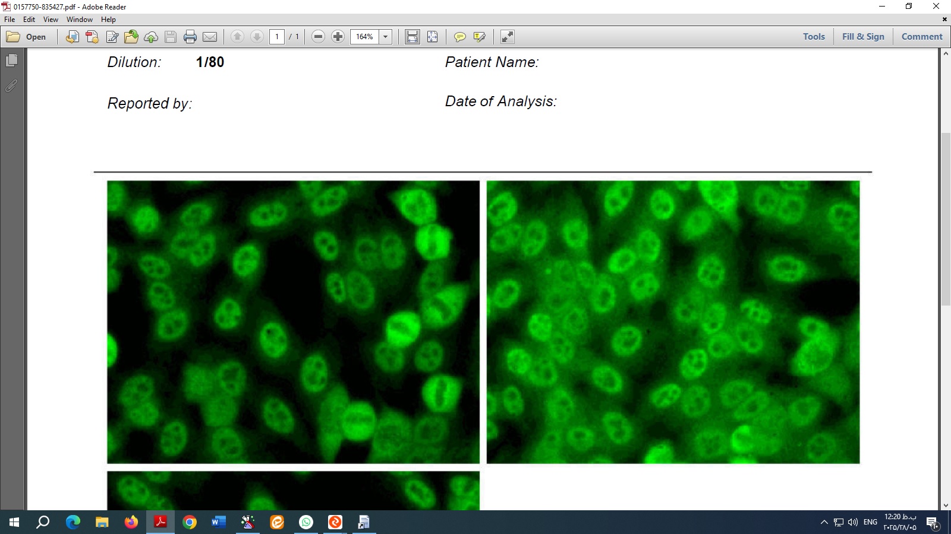Expand the Comment pane

point(921,37)
